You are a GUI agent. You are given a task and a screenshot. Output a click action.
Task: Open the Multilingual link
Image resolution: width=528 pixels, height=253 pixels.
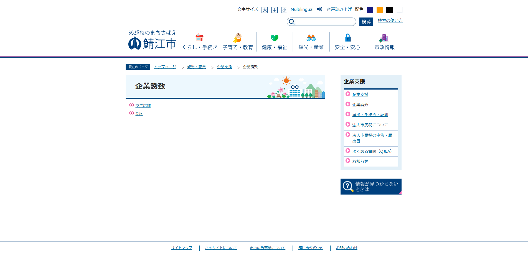(x=302, y=9)
